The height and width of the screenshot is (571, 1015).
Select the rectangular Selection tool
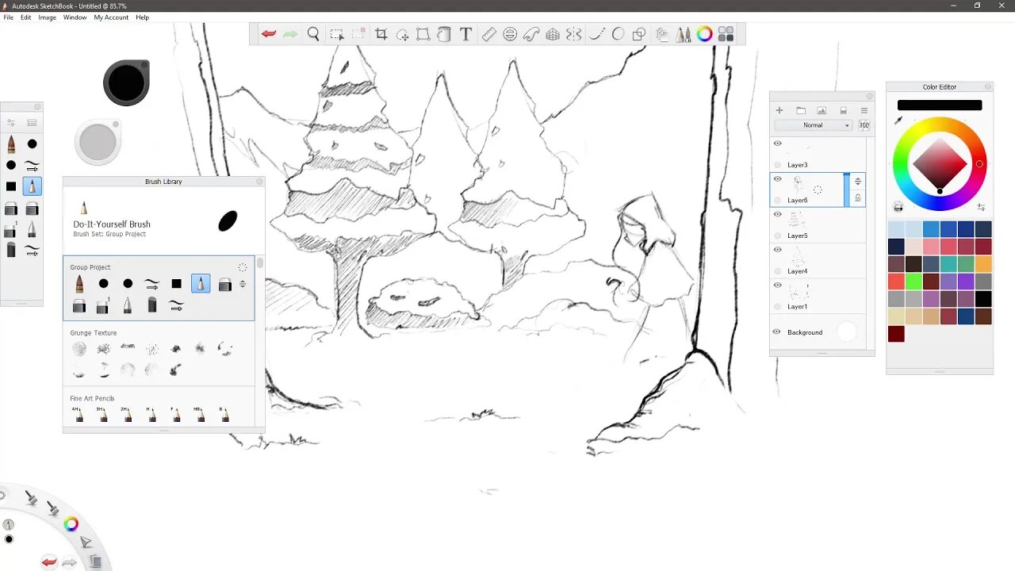click(x=337, y=34)
